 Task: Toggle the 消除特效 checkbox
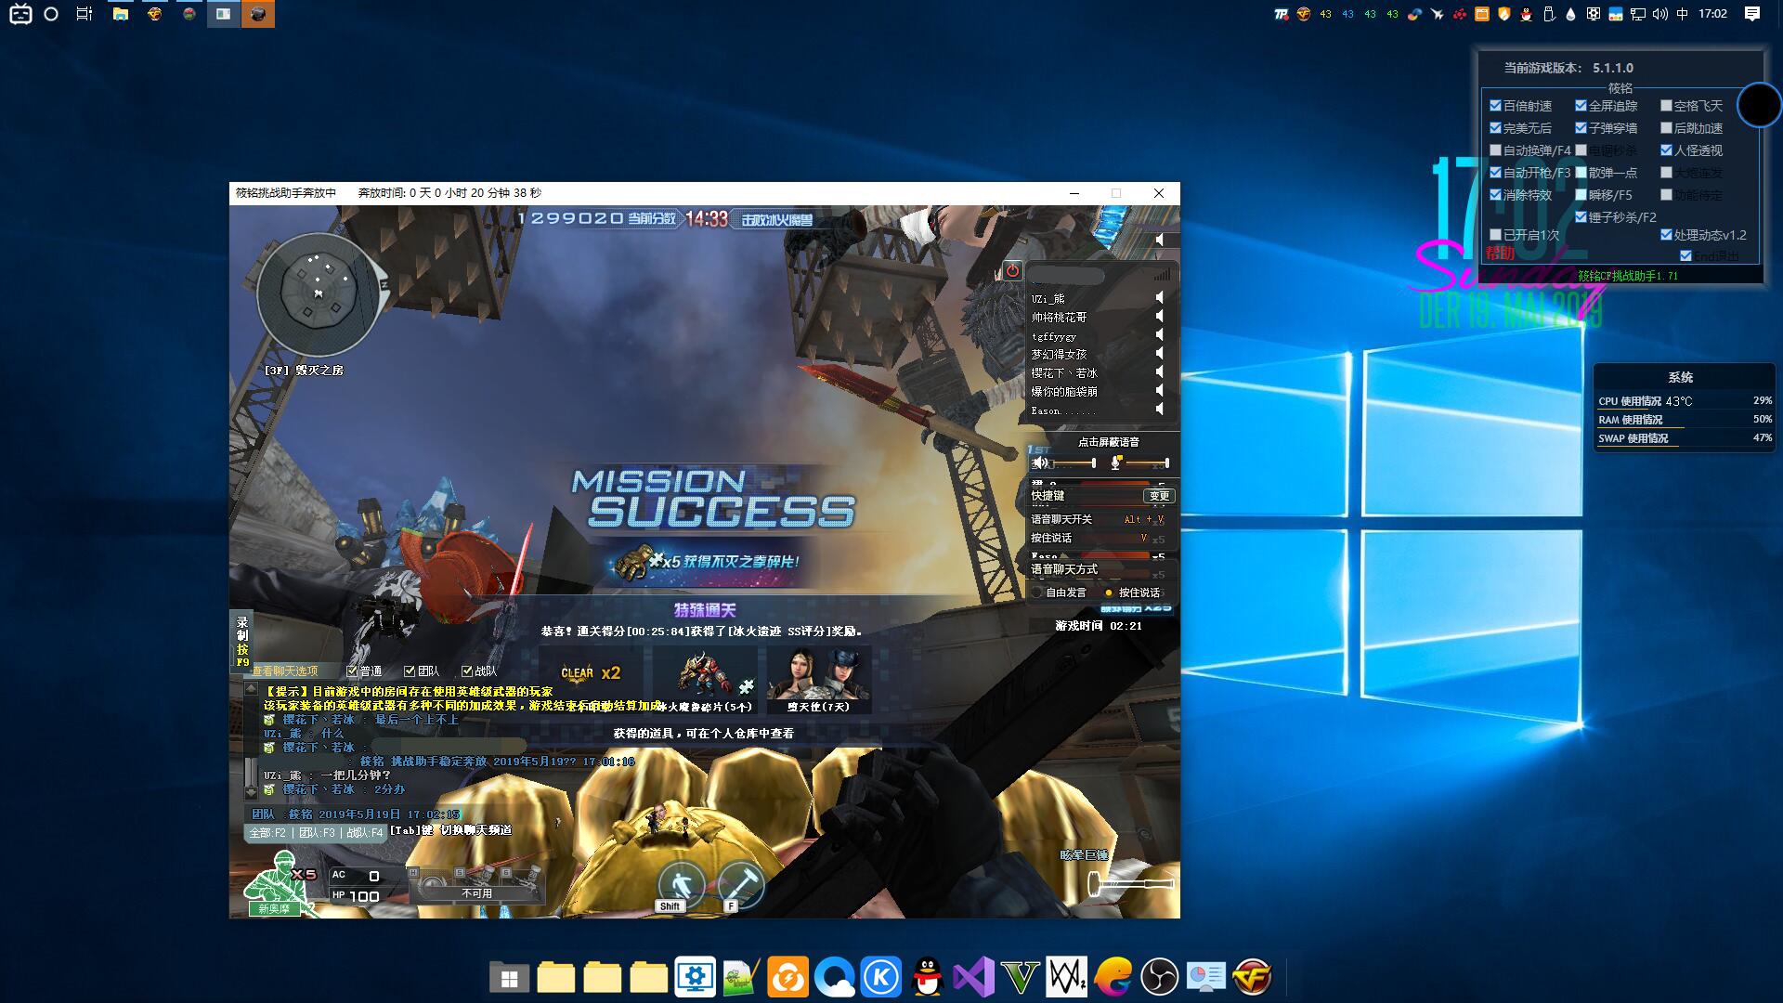pos(1495,195)
